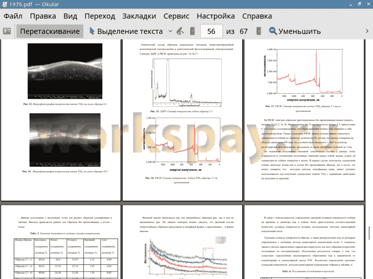Viewport: 373px width, 279px height.
Task: Go to the previous page icon
Action: [x=192, y=31]
